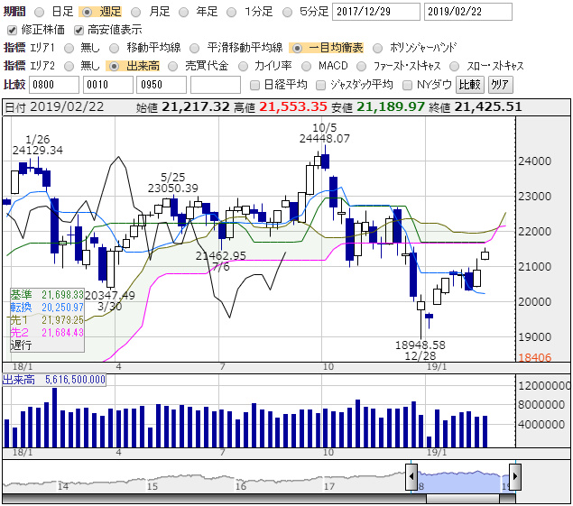
Task: Select the 週足 weekly period radio
Action: click(x=87, y=12)
